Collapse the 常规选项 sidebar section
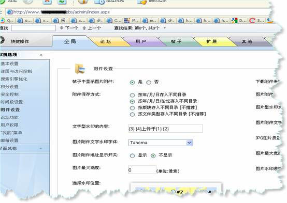287x203 pixels. [x=41, y=55]
